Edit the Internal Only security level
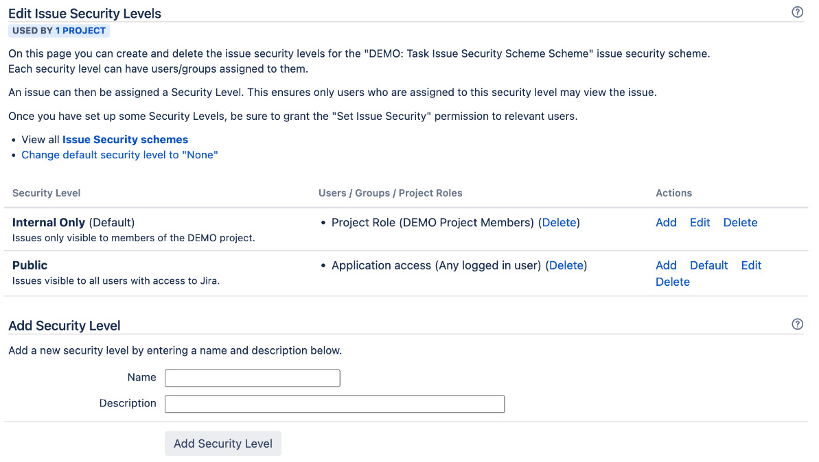The width and height of the screenshot is (819, 462). coord(700,222)
